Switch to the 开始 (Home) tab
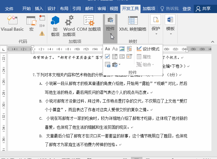 27,9
